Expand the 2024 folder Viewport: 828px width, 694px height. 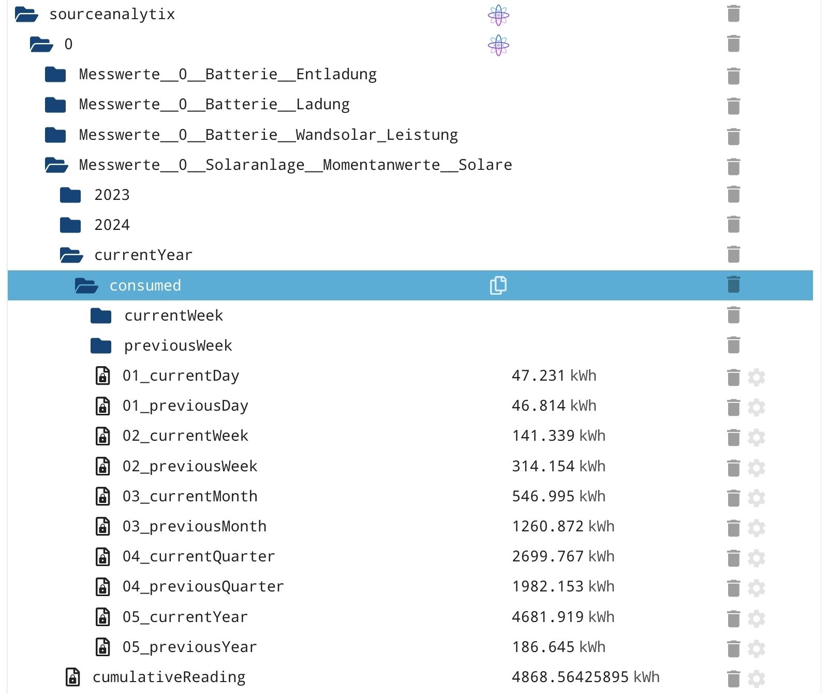pos(70,225)
